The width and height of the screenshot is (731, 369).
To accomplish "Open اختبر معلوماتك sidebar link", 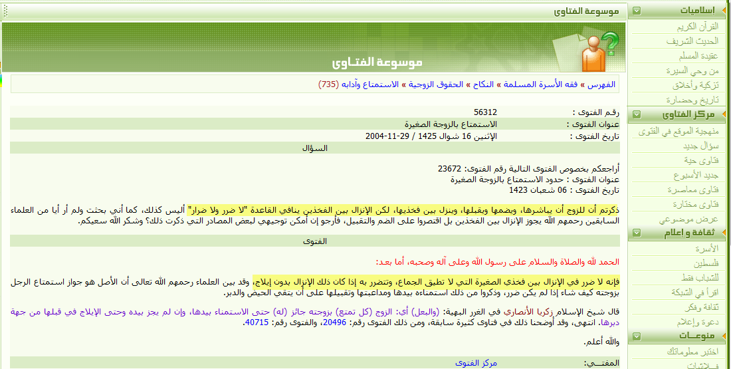I will [692, 351].
